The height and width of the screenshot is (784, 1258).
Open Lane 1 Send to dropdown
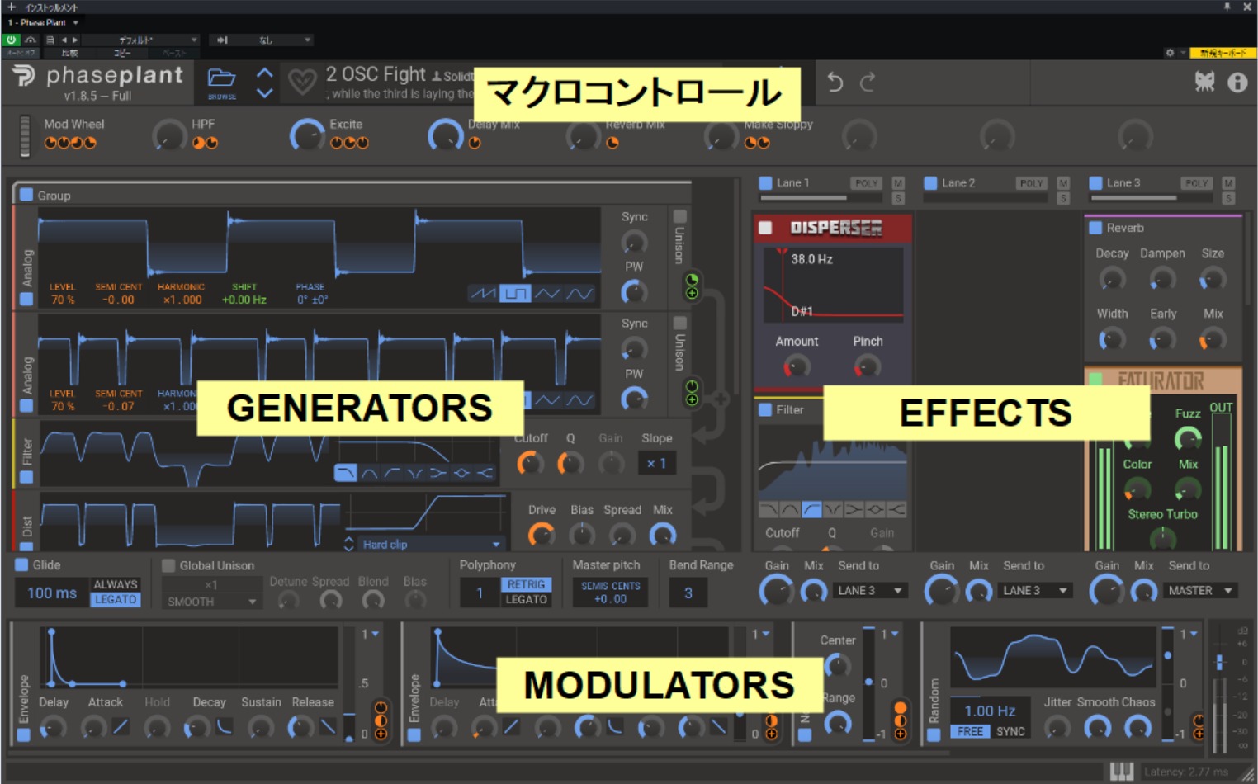[872, 590]
